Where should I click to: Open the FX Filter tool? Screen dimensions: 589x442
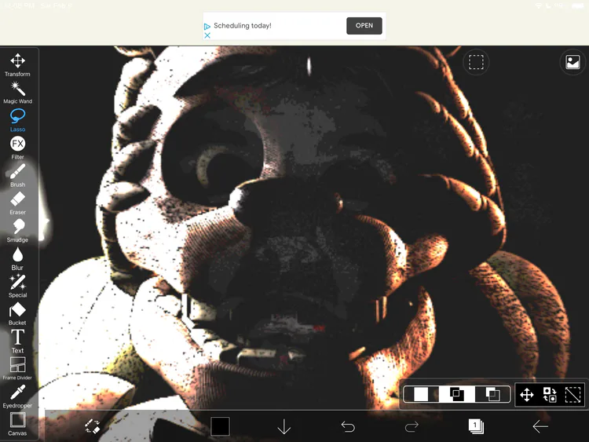(x=17, y=148)
